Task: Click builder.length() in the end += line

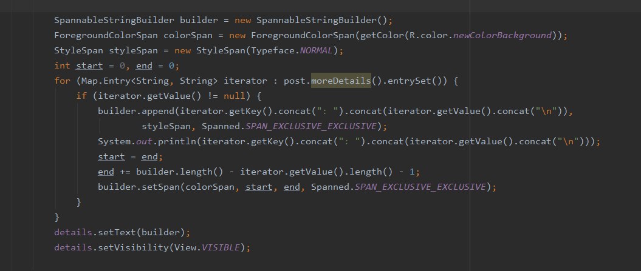Action: click(x=179, y=172)
